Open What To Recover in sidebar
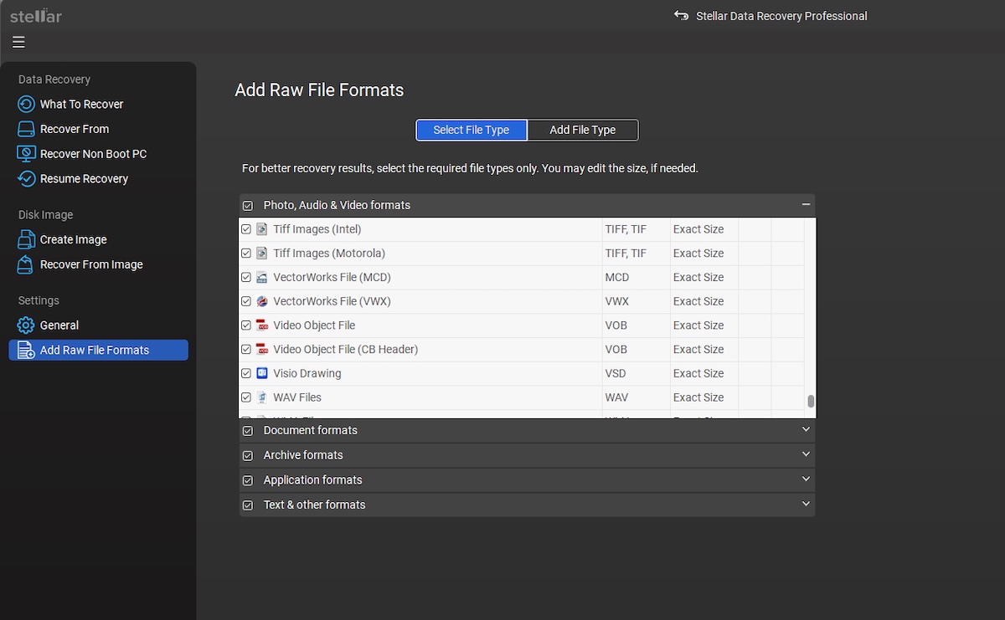 coord(81,105)
